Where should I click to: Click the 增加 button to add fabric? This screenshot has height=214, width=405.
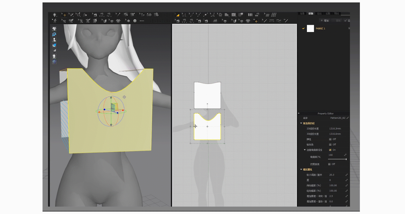click(x=325, y=21)
